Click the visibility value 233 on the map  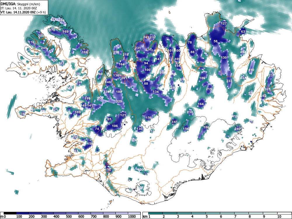point(229,81)
